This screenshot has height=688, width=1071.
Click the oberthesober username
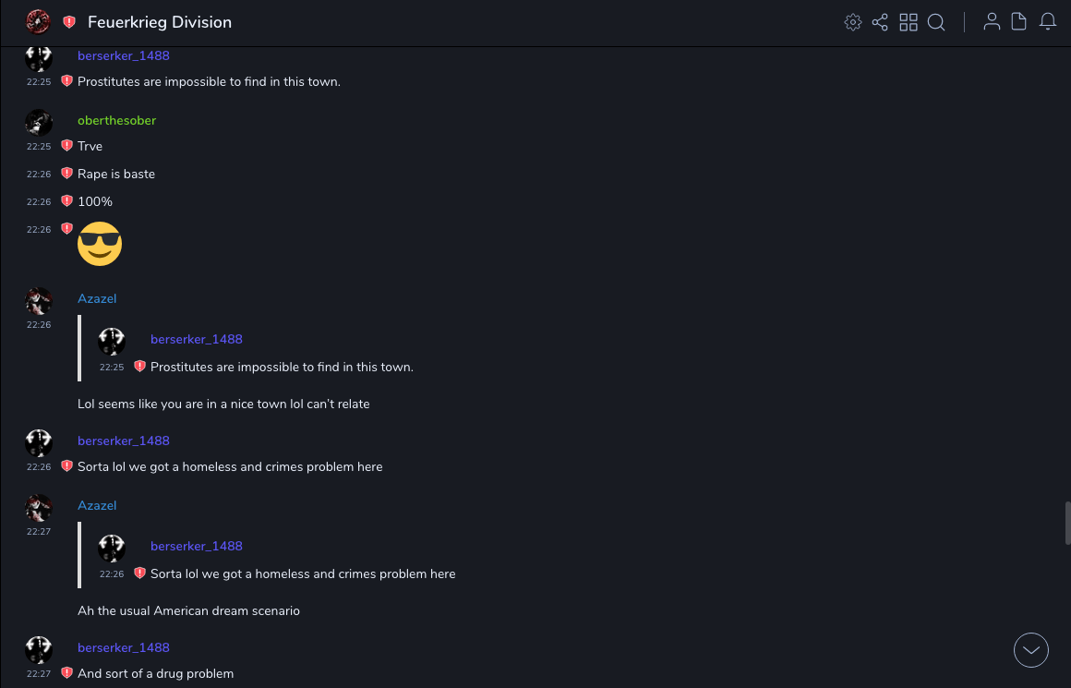[116, 121]
